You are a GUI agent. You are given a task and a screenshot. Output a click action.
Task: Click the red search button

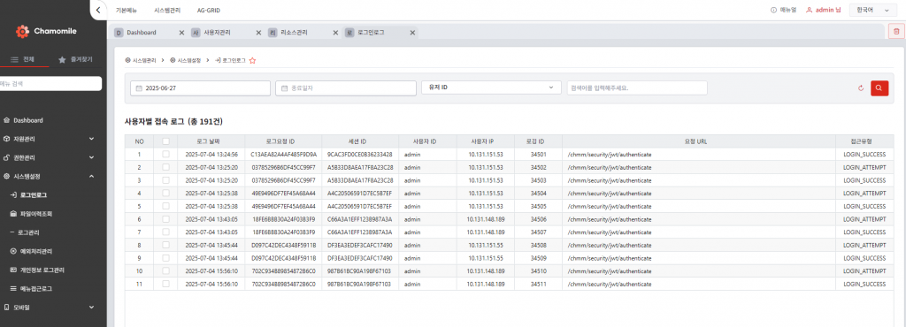tap(879, 87)
